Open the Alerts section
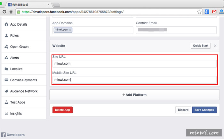224x139 pixels. pos(24,58)
